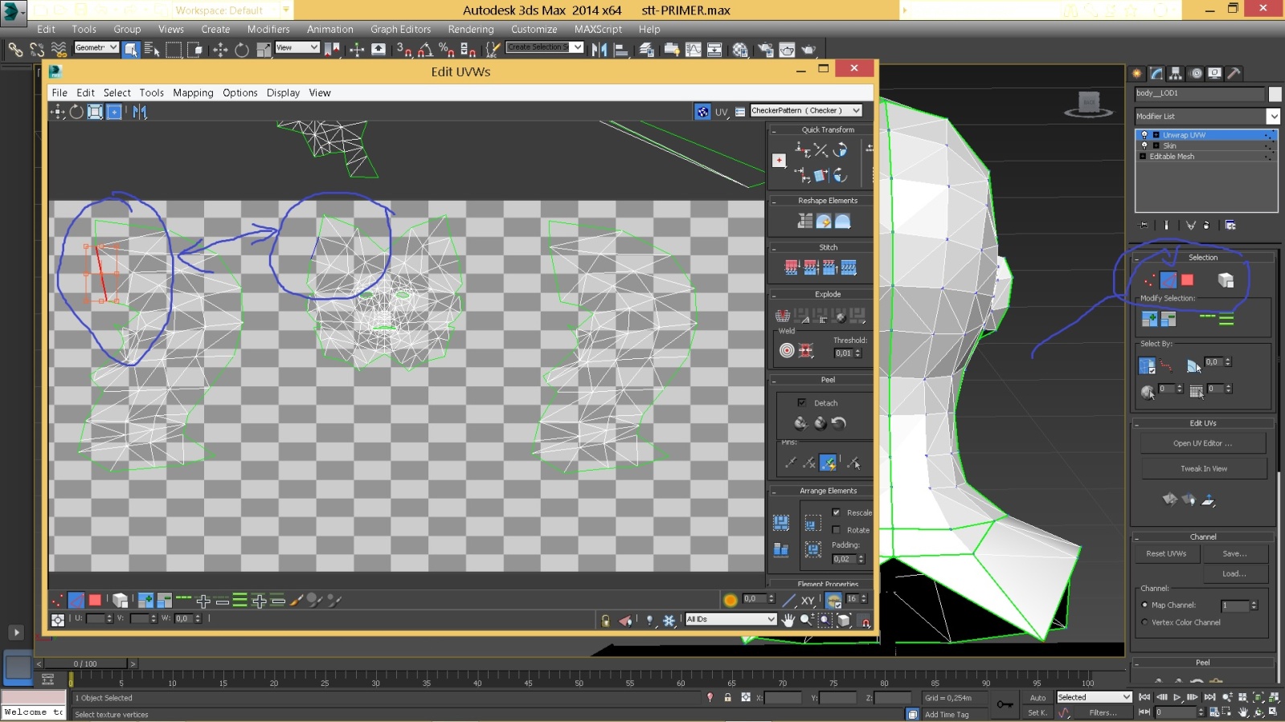
Task: Open the Geometry selection filter dropdown
Action: point(113,48)
